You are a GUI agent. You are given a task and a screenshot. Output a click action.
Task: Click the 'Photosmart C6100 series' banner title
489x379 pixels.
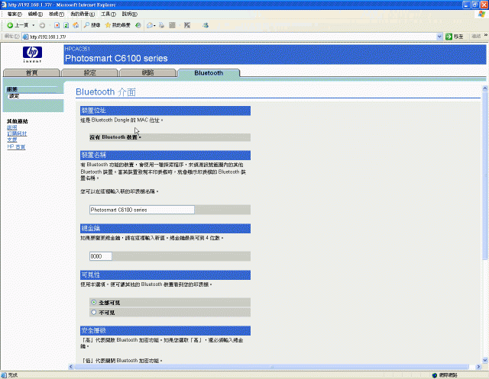point(116,58)
